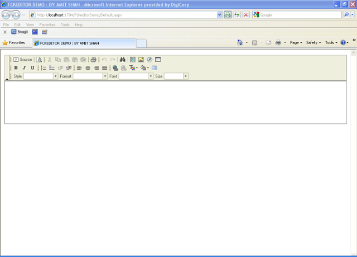The image size is (357, 257).
Task: Toggle numbered list
Action: click(44, 68)
